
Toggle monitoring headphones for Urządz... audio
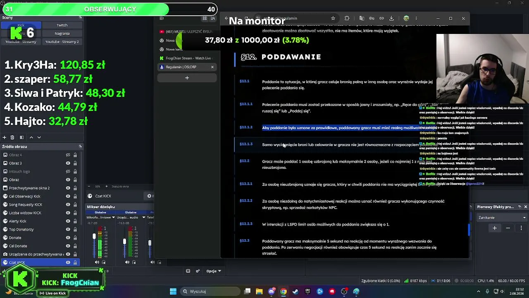(134, 262)
